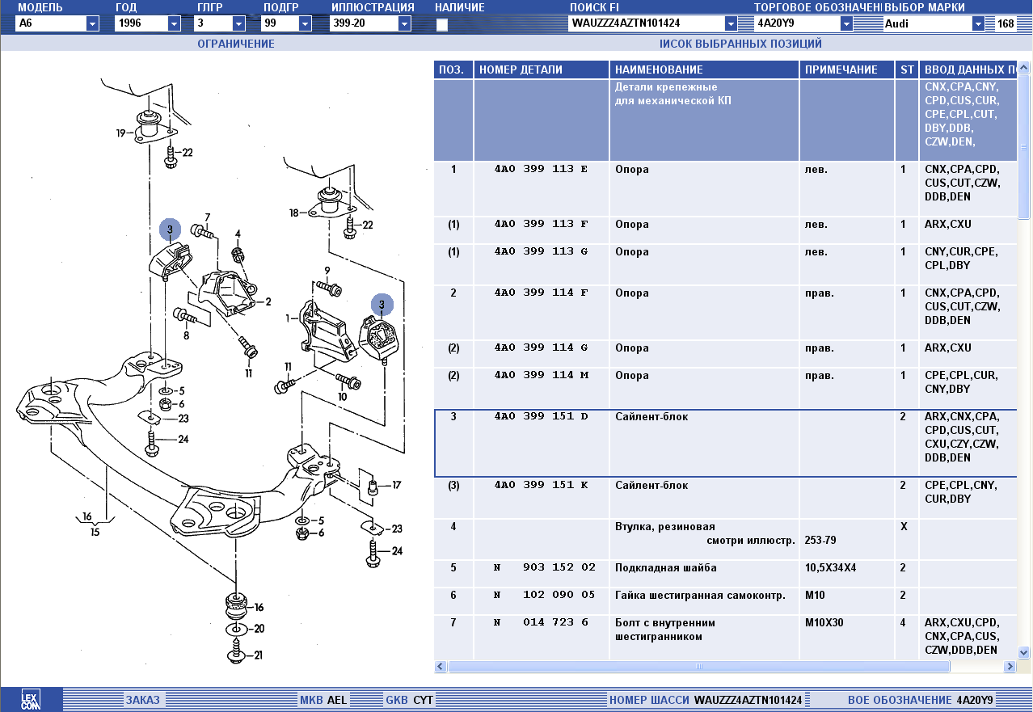
Task: Click the 168 field next to Audi
Action: point(1006,23)
